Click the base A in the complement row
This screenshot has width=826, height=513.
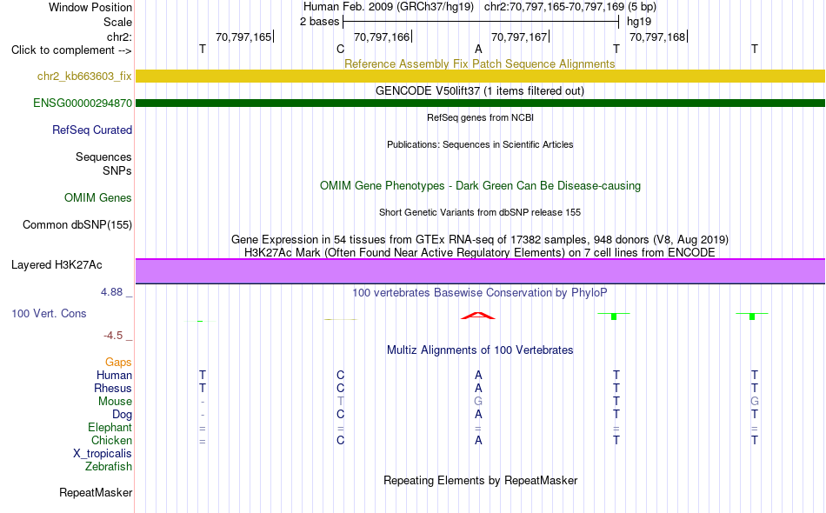click(x=478, y=49)
